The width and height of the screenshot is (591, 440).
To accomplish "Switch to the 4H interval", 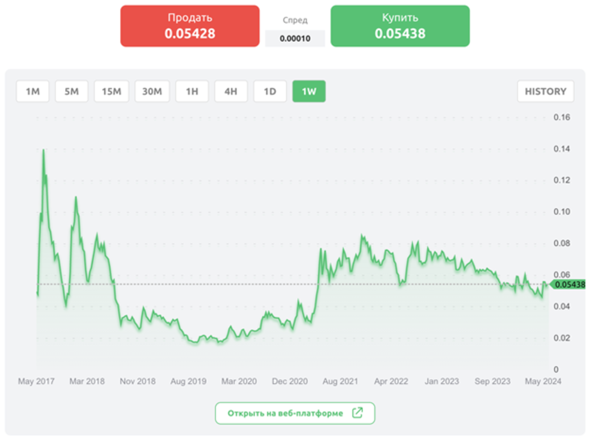I will tap(231, 91).
